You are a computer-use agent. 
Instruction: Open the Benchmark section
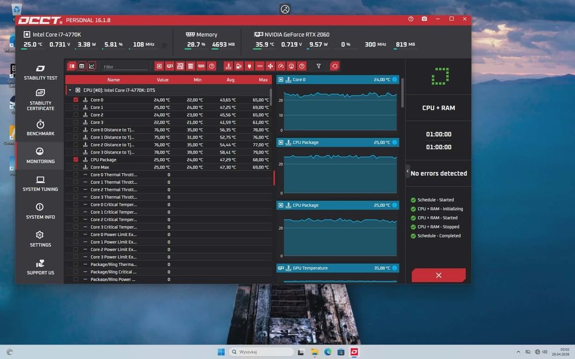(x=40, y=128)
